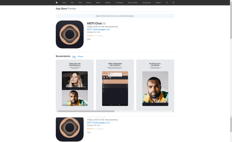Click the lower star rating row
Image resolution: width=232 pixels, height=142 pixels.
(x=95, y=129)
